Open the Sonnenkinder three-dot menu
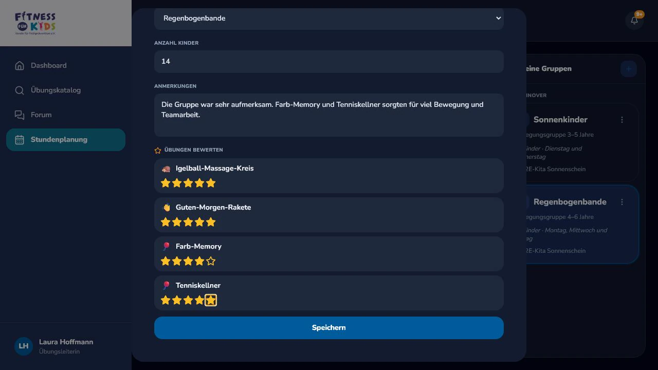Image resolution: width=658 pixels, height=370 pixels. tap(622, 120)
